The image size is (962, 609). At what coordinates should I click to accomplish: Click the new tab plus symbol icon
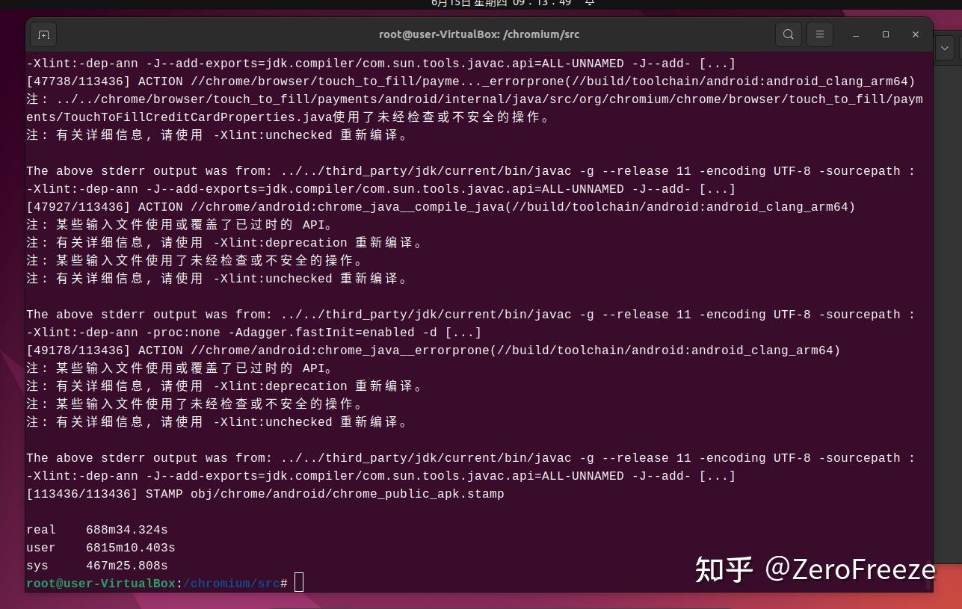coord(43,34)
